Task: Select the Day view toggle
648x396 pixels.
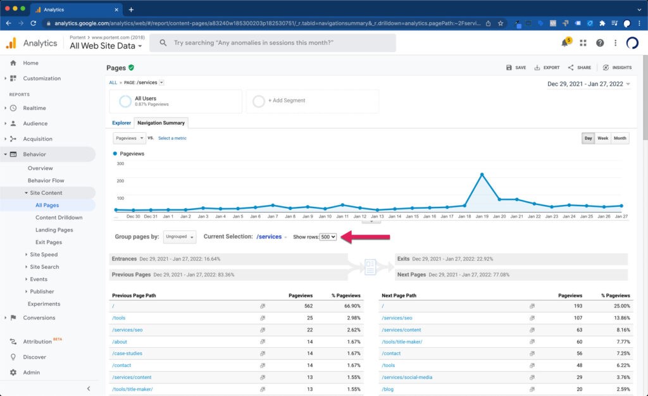Action: coord(589,138)
